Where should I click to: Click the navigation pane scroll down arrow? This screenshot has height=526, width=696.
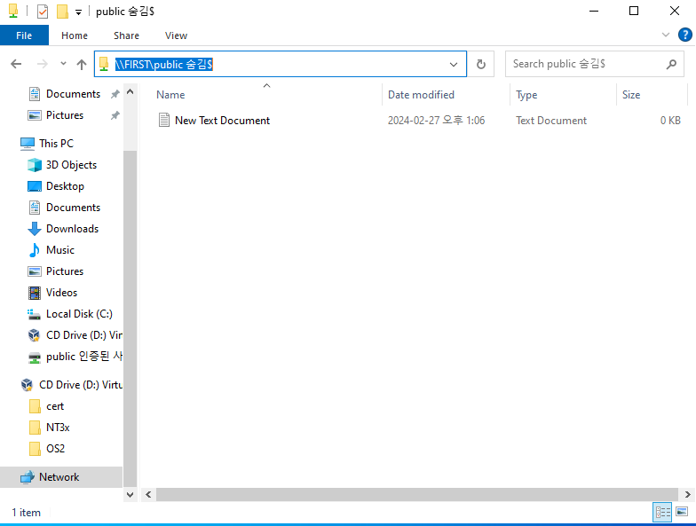(x=130, y=495)
